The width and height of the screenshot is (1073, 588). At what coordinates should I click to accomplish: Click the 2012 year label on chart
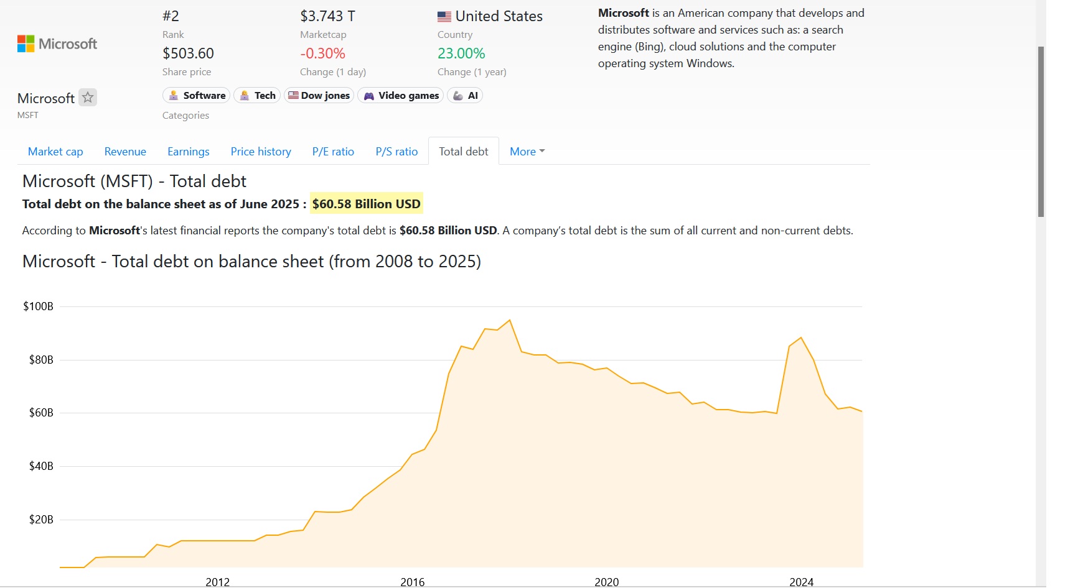pos(218,582)
